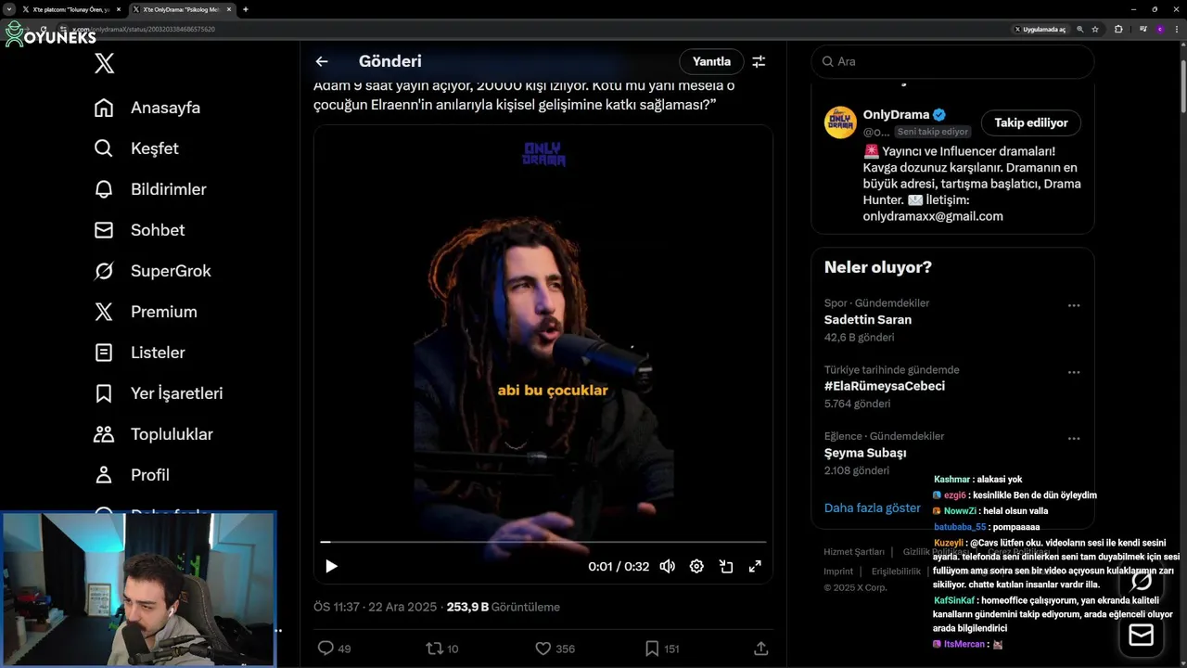Screen dimensions: 1187x668
Task: Bookmark the post showing 151 bookmarks
Action: [x=652, y=649]
